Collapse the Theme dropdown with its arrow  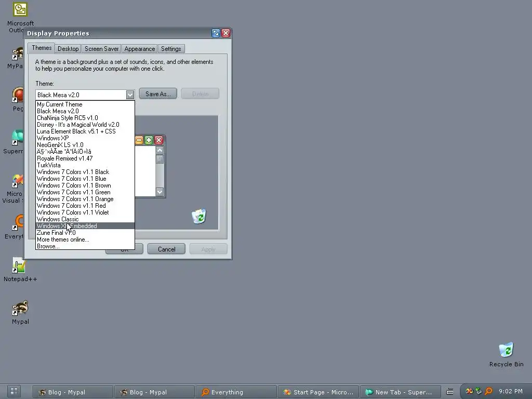[x=130, y=95]
